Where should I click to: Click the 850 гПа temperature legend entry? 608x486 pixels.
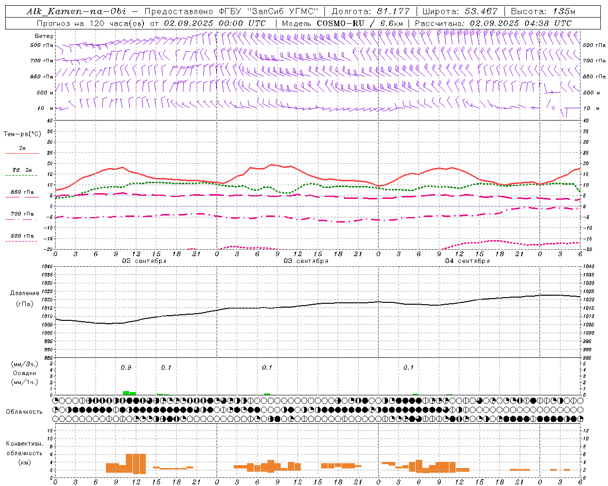click(x=22, y=192)
